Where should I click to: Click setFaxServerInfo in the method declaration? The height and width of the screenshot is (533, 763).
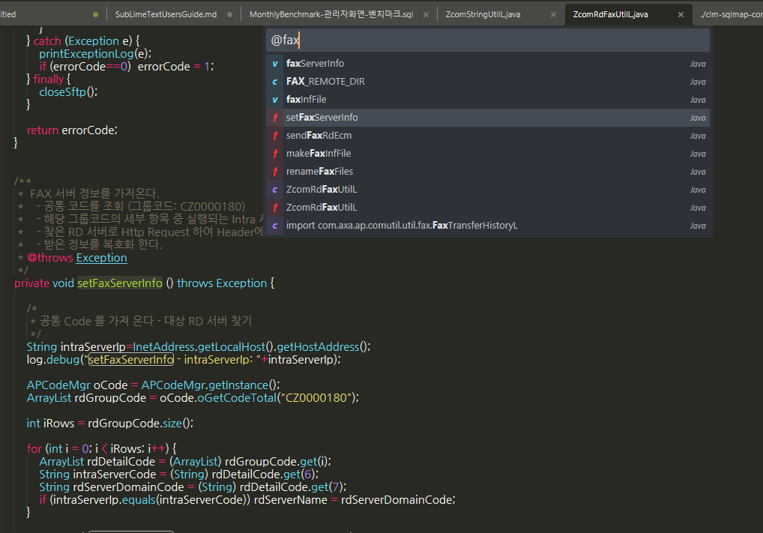[x=120, y=283]
